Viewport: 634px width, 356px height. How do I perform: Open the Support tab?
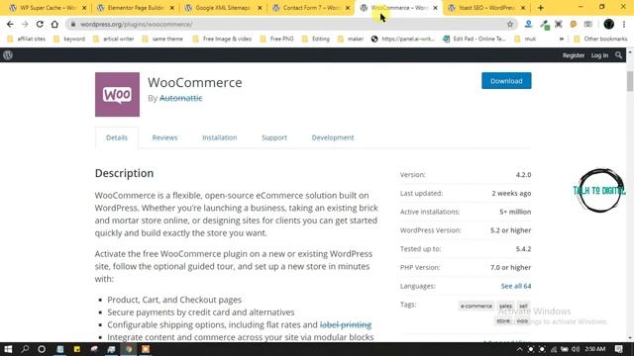274,137
